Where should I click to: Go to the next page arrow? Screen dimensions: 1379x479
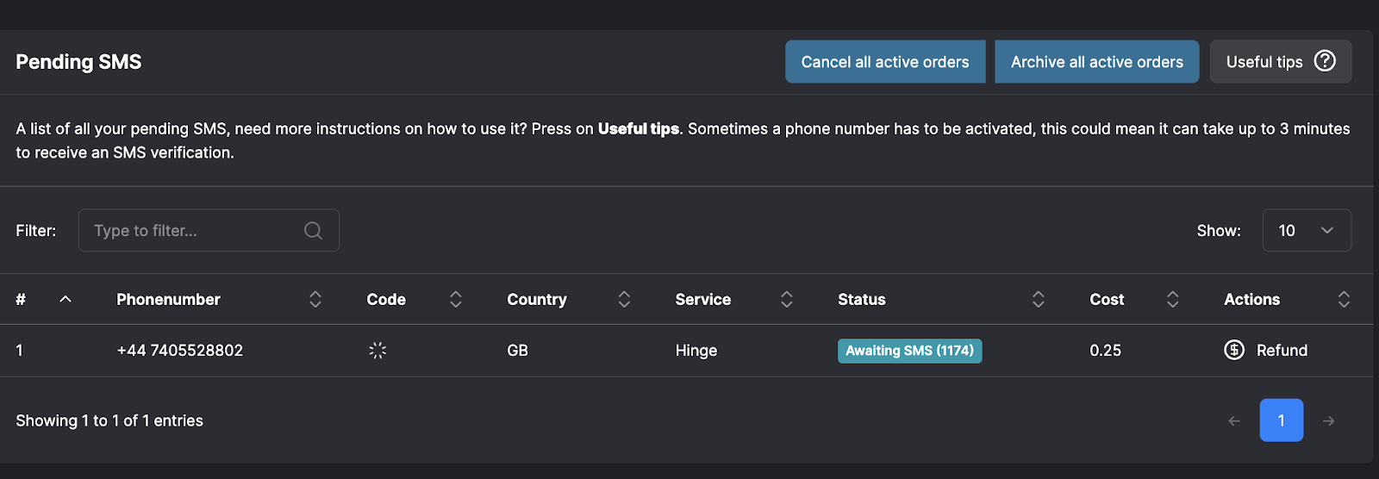point(1329,421)
